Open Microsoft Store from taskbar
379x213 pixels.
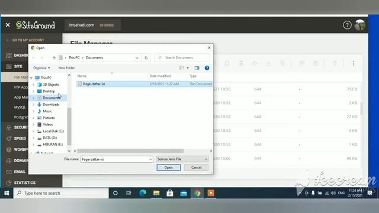point(170,193)
